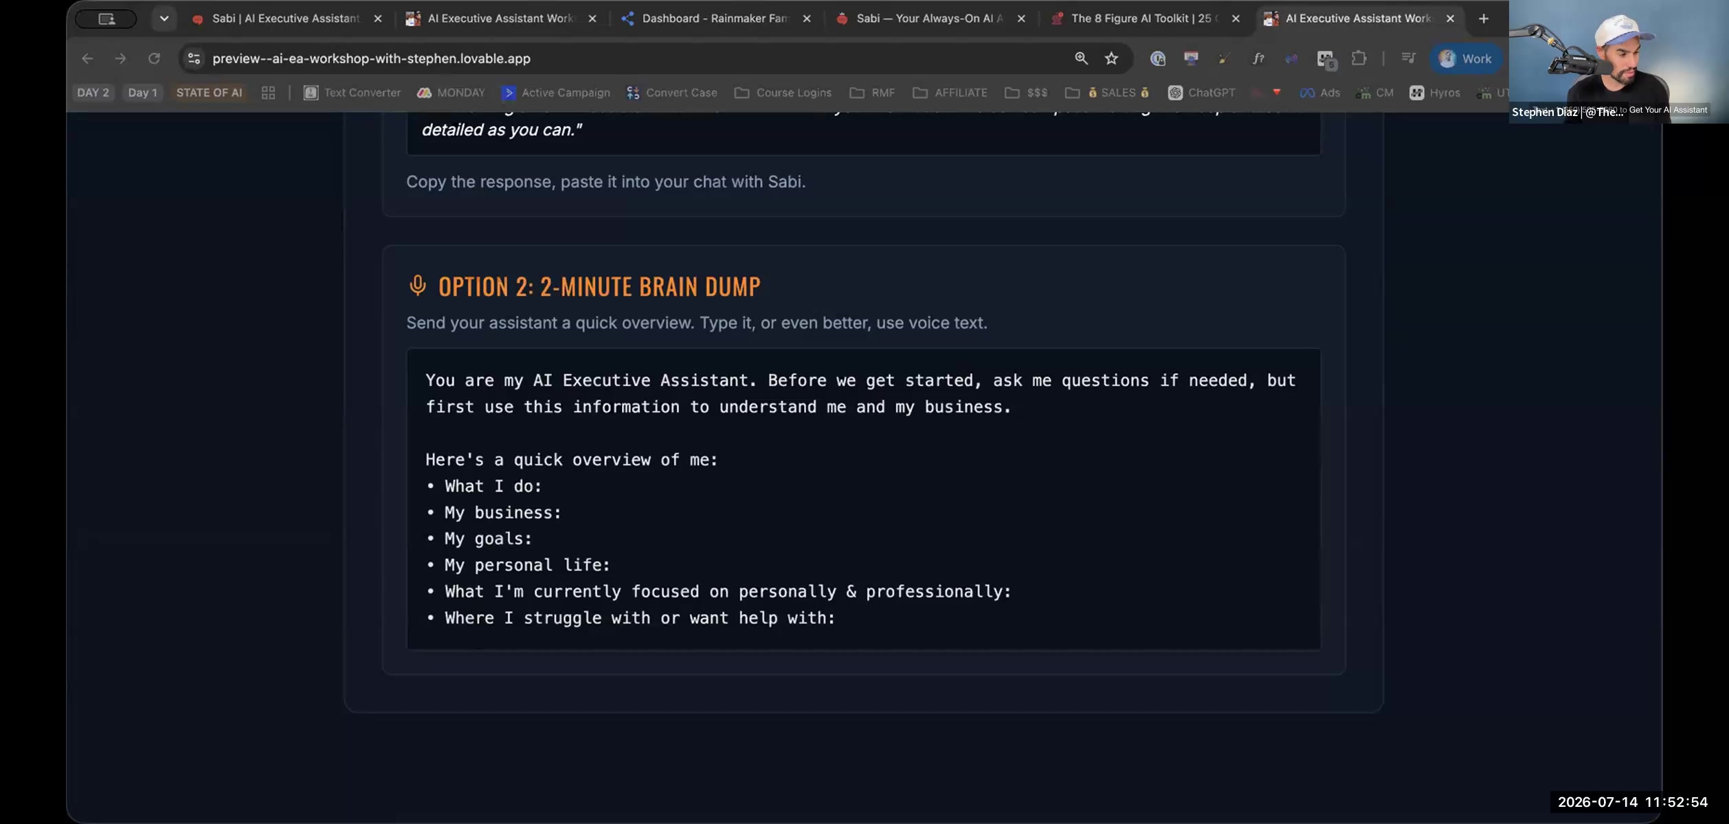Open the extension with badge 5
Image resolution: width=1729 pixels, height=824 pixels.
[1326, 60]
